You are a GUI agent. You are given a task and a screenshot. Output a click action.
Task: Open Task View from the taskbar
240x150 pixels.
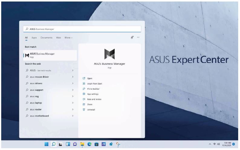click(x=61, y=145)
